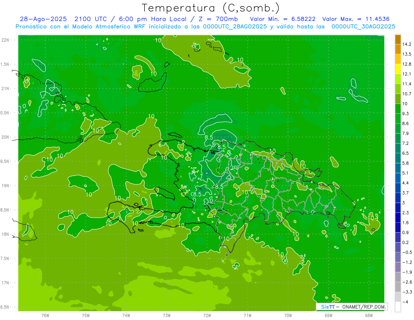Click the "6.5N" latitude axis label

pos(4,307)
